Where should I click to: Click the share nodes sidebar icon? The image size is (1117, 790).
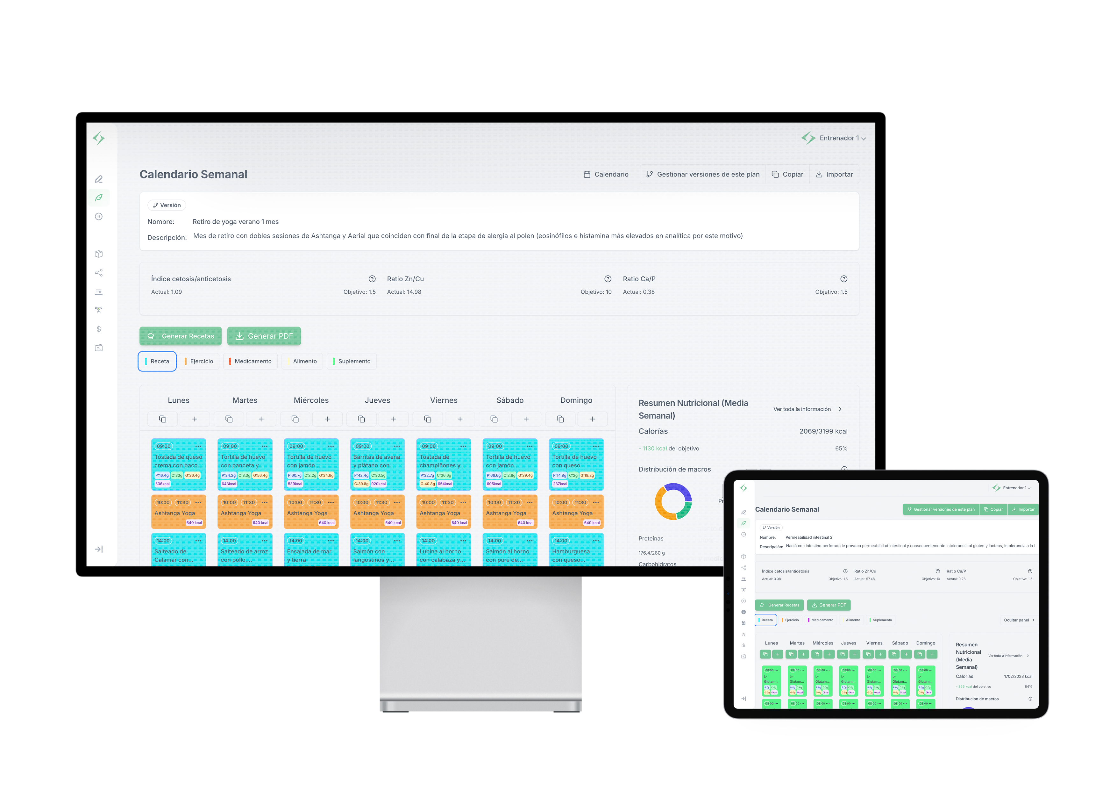[x=99, y=273]
